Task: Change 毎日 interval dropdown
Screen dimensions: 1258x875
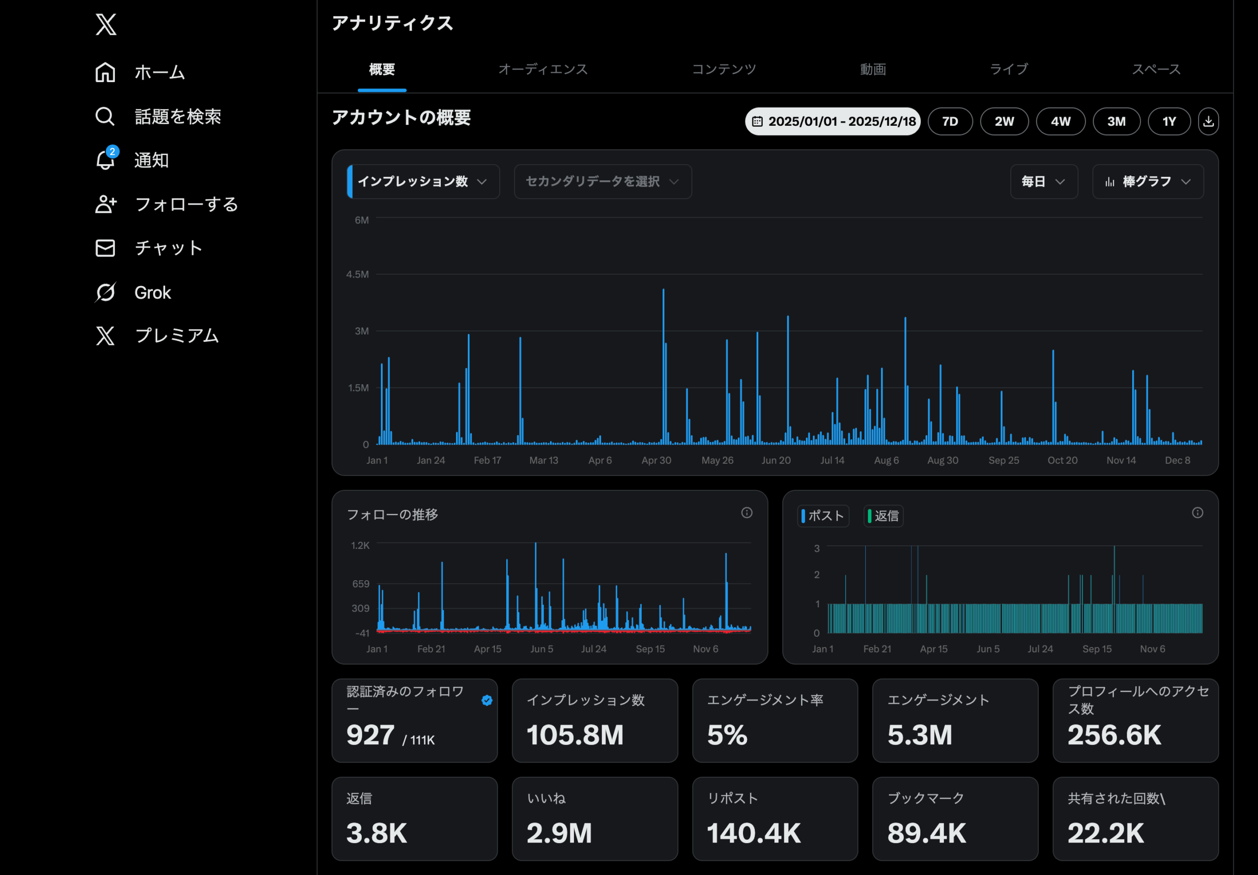Action: tap(1043, 181)
